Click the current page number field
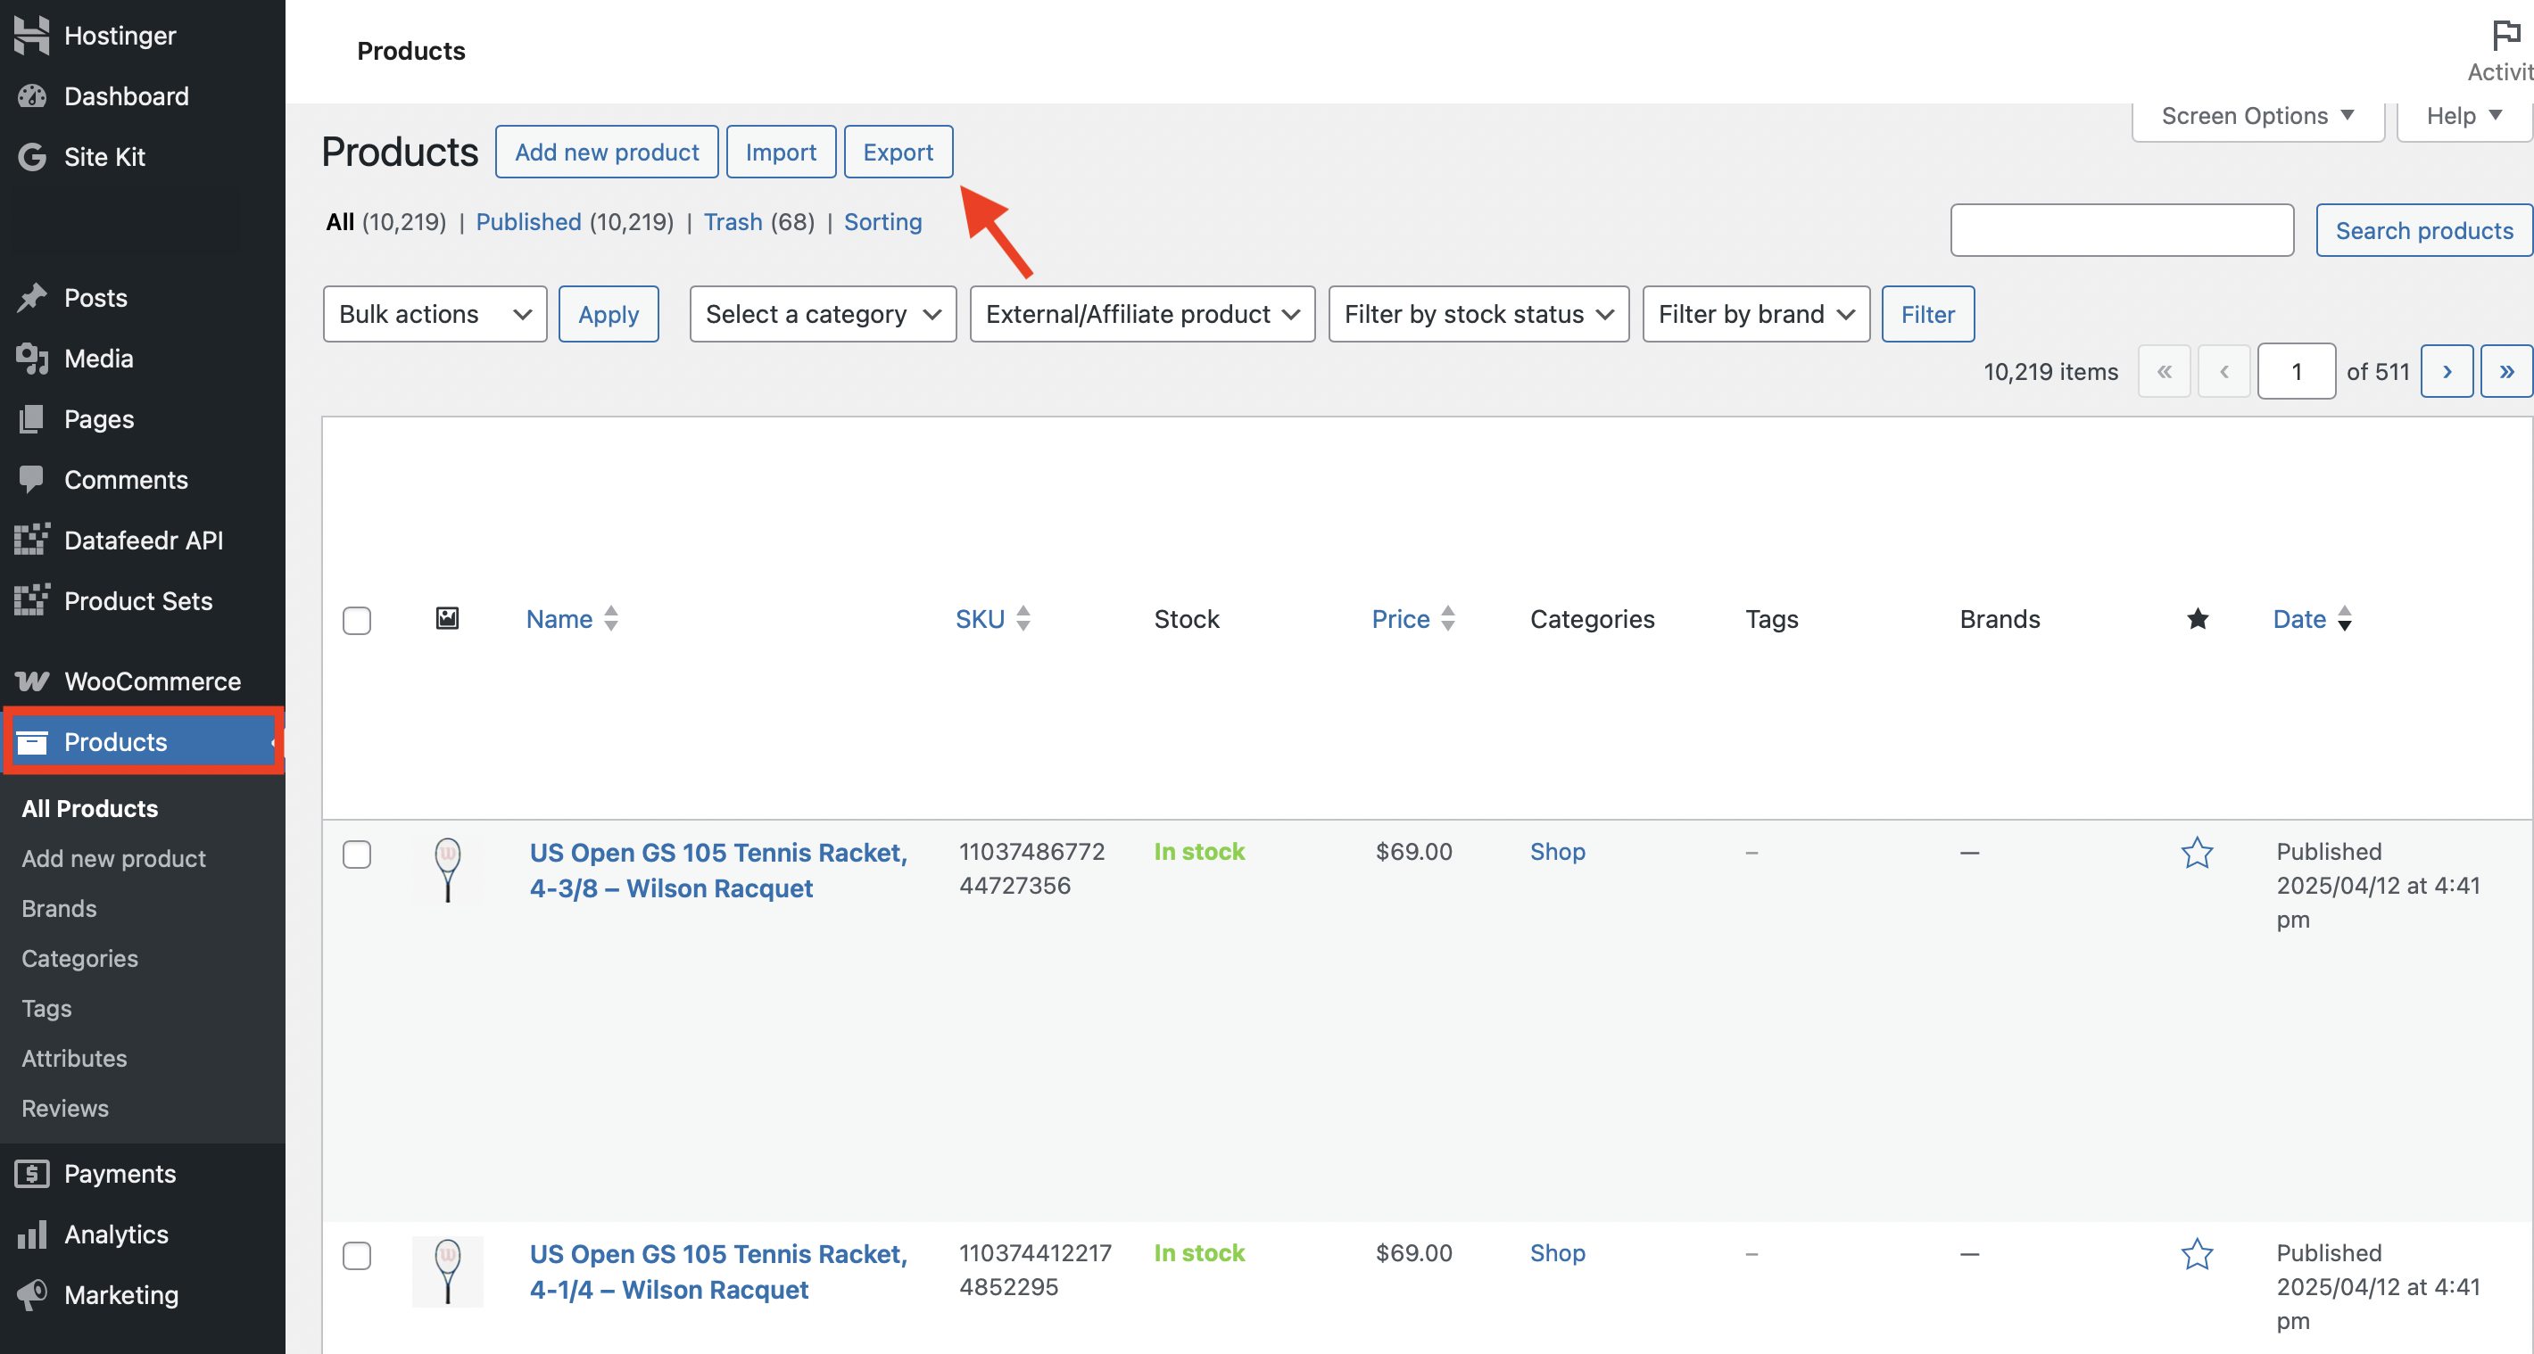This screenshot has height=1354, width=2534. point(2296,372)
